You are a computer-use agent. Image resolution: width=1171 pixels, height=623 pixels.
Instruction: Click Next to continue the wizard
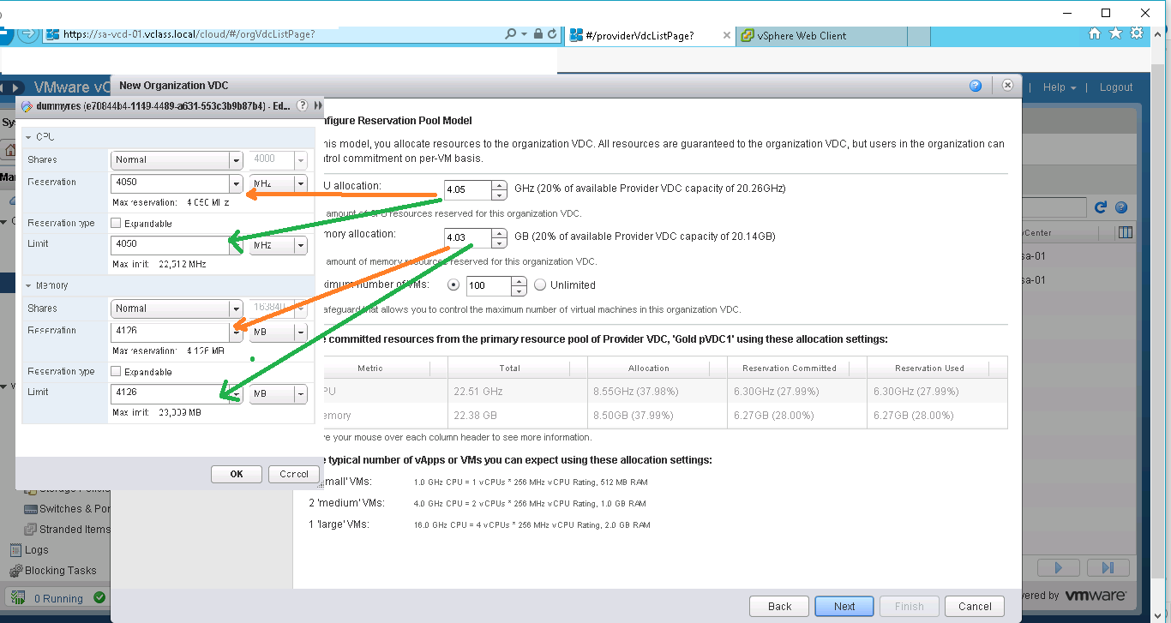tap(844, 606)
